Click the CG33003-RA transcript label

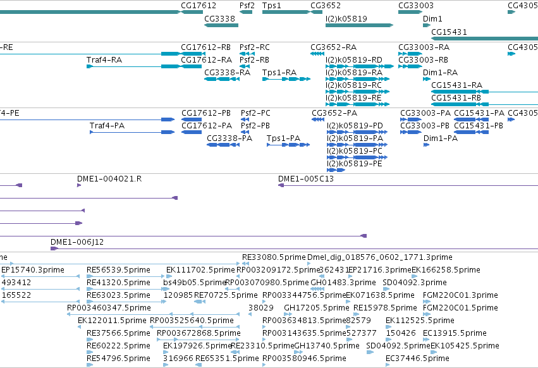point(424,47)
